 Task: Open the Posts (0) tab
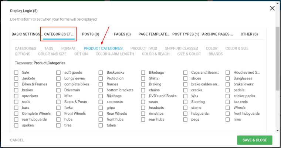coord(91,34)
